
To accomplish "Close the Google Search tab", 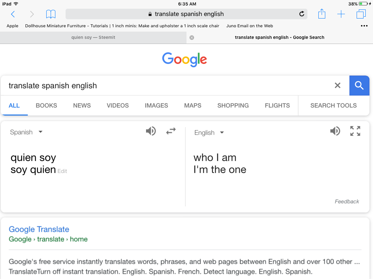I will pos(192,37).
